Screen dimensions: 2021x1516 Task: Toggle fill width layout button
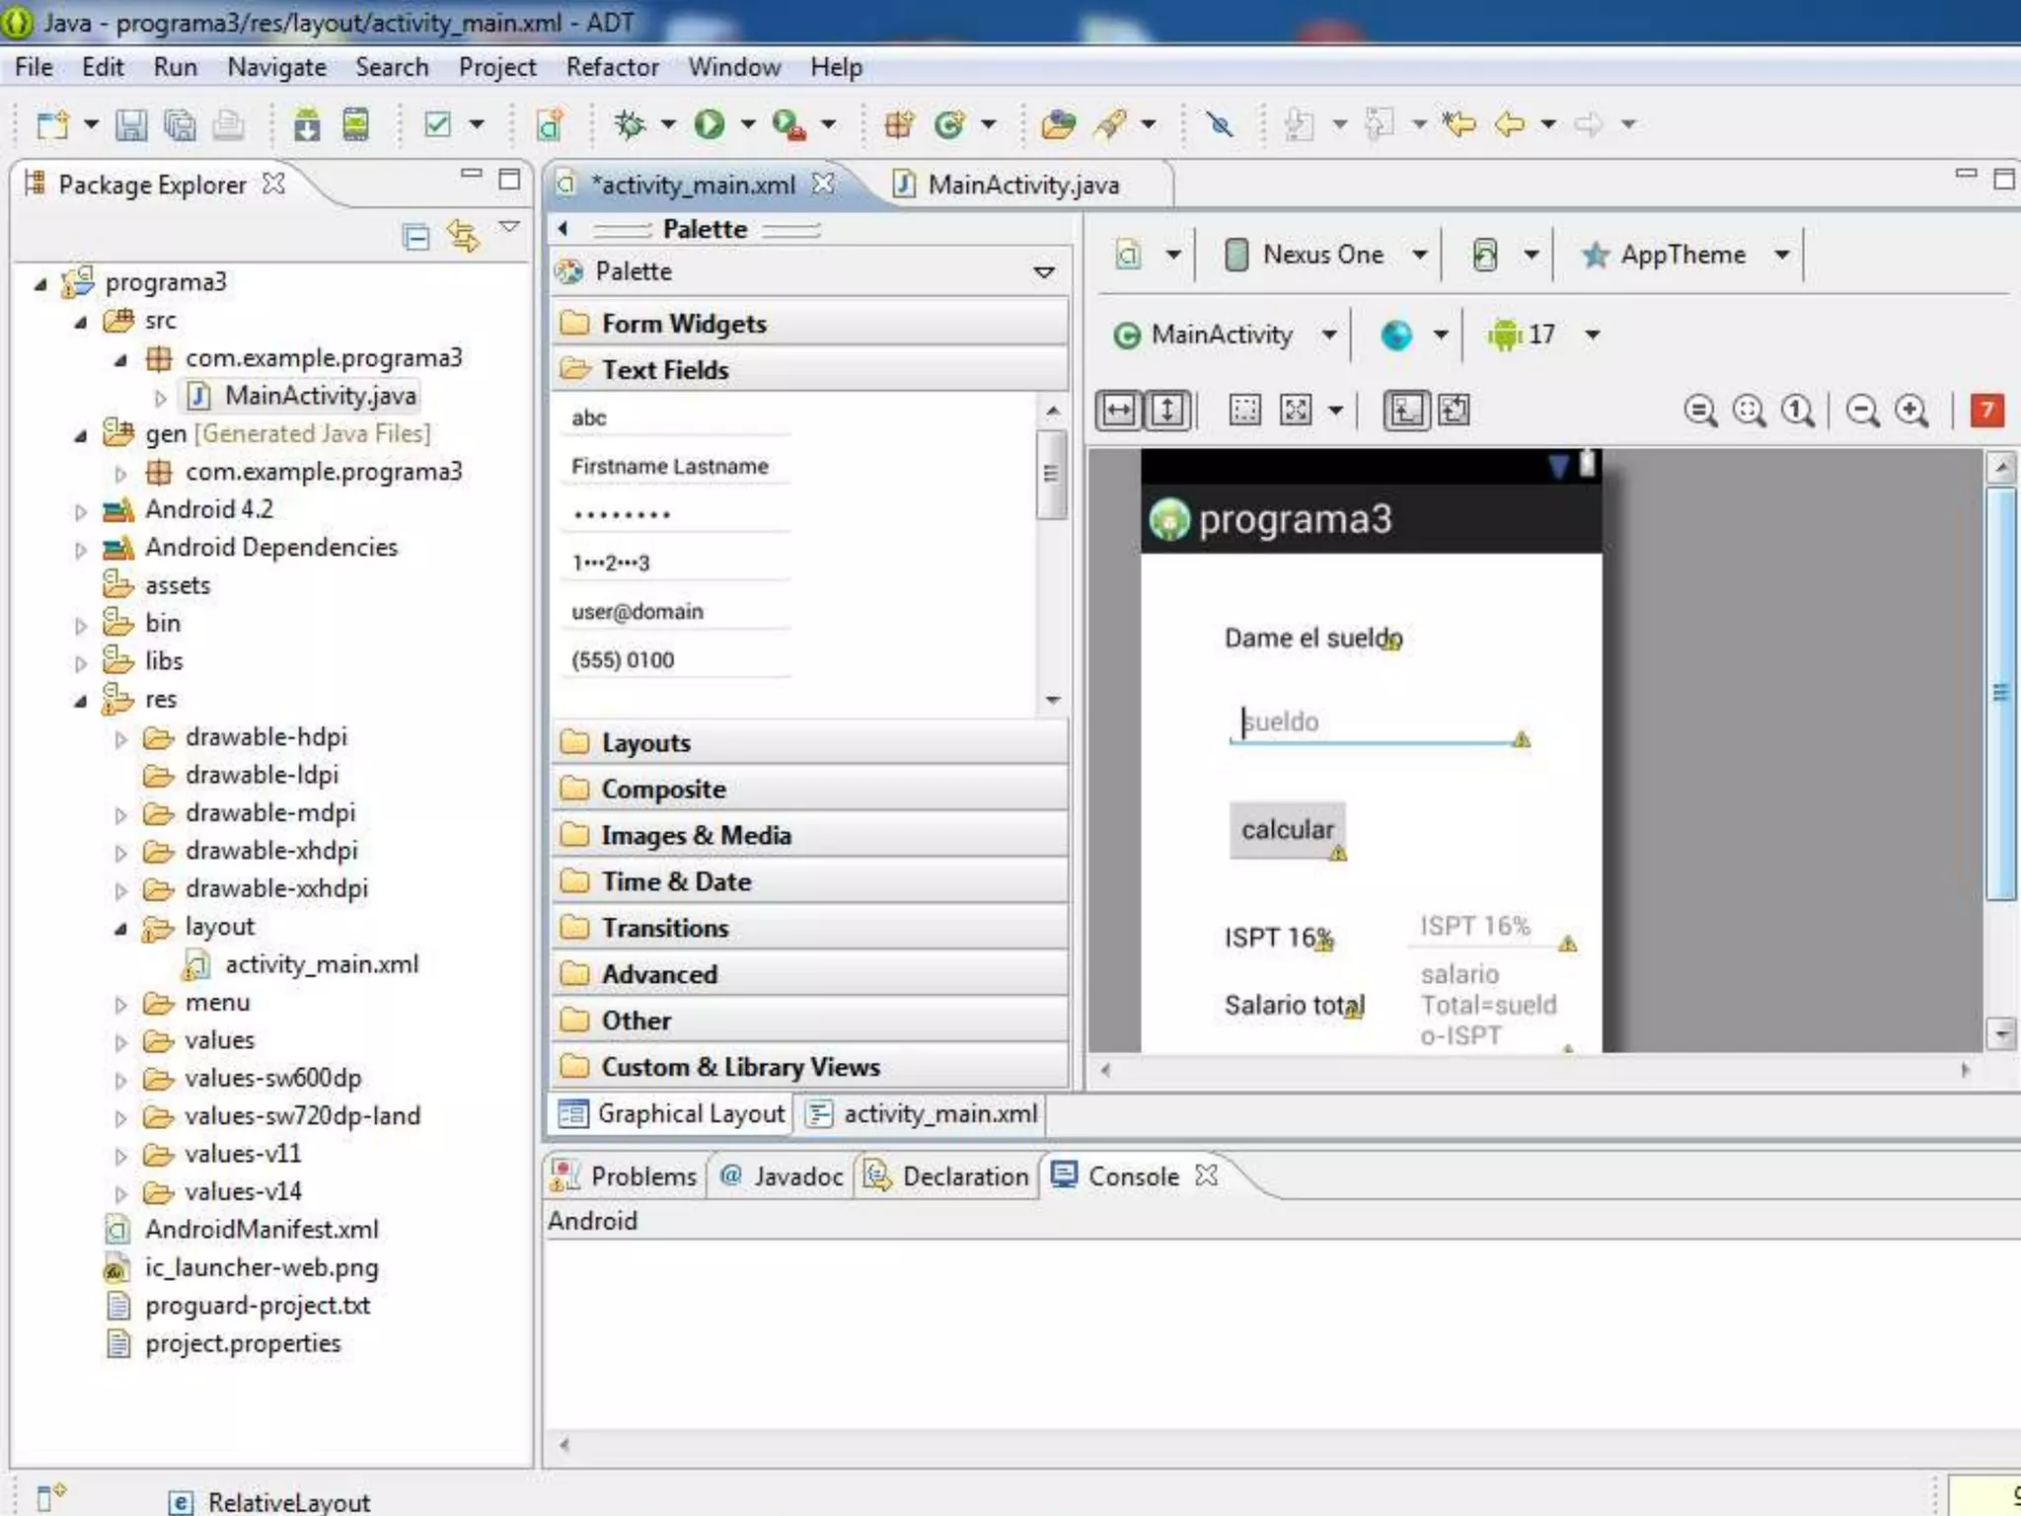point(1120,411)
